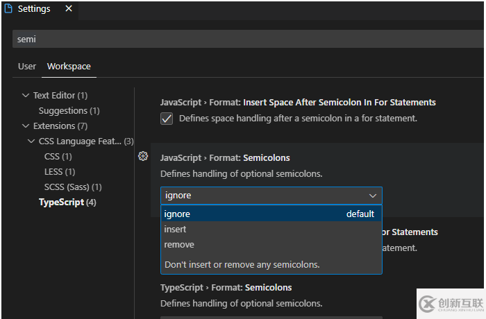Collapse the CSS Language Features chevron
This screenshot has width=486, height=319.
[x=31, y=141]
